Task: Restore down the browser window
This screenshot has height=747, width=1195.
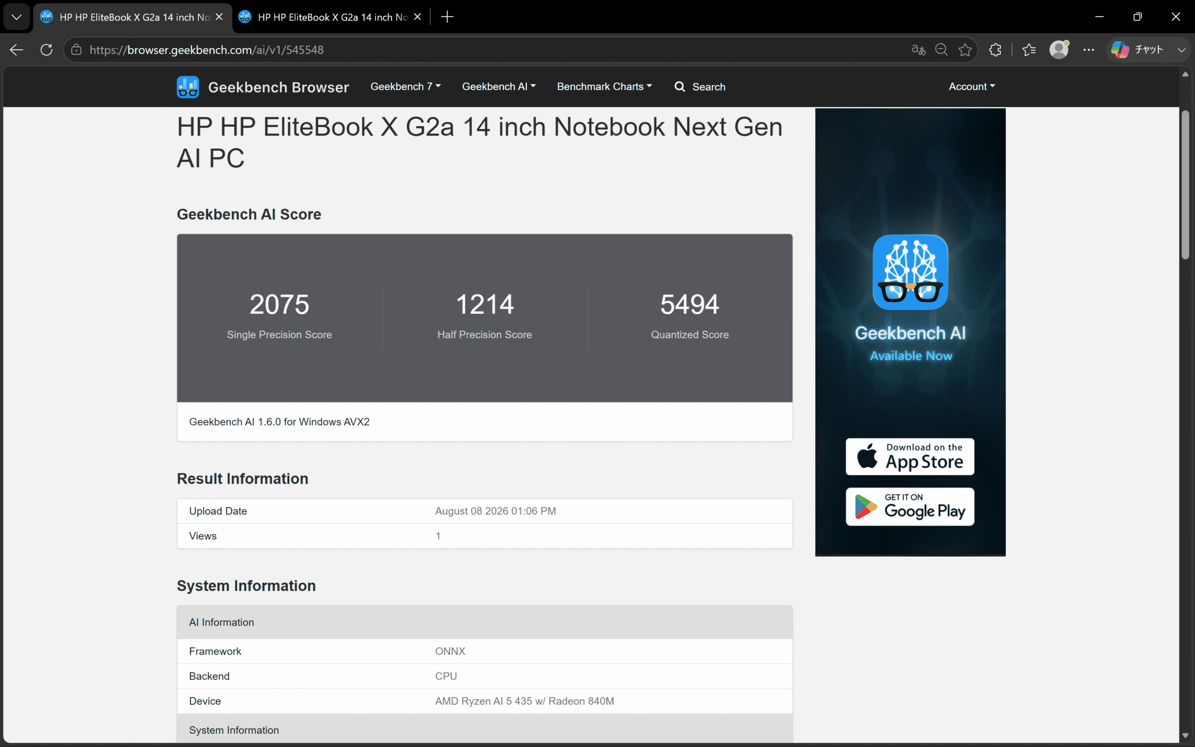Action: (x=1137, y=17)
